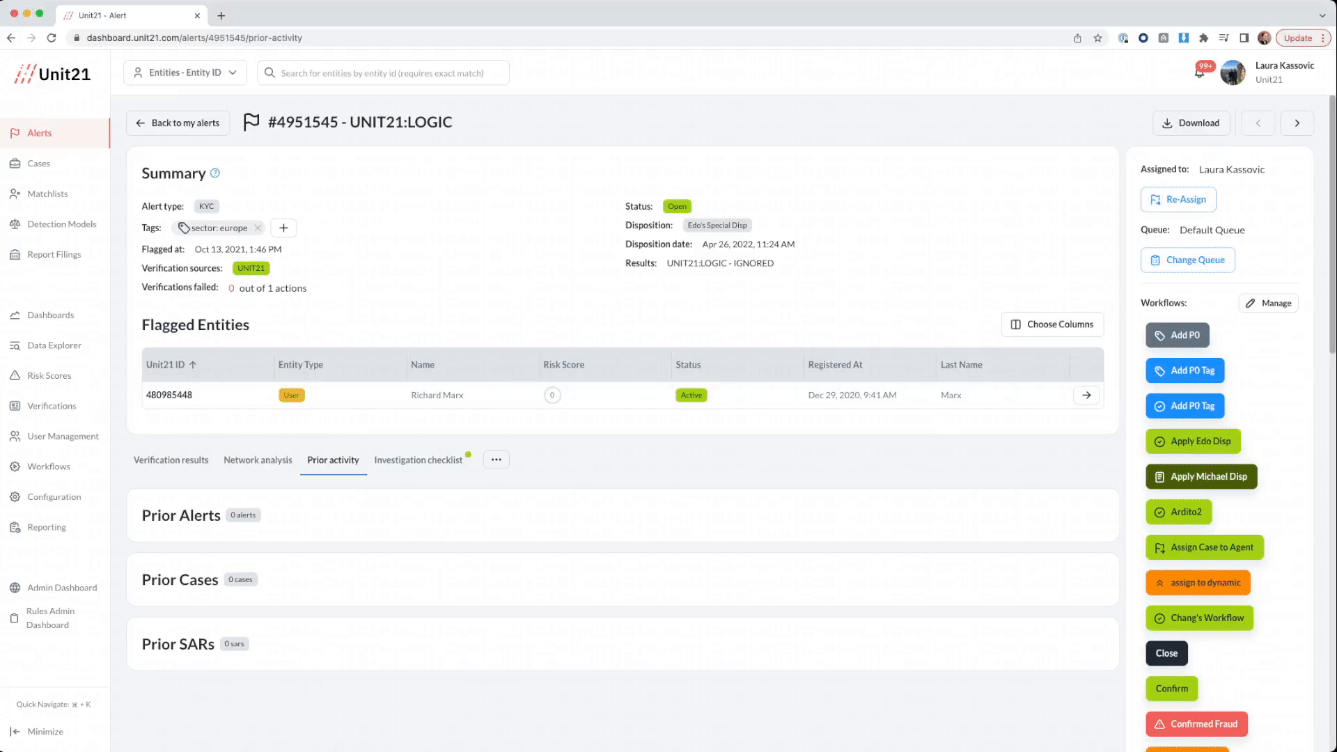Image resolution: width=1337 pixels, height=752 pixels.
Task: Click Assign Case to Agent
Action: point(1205,548)
